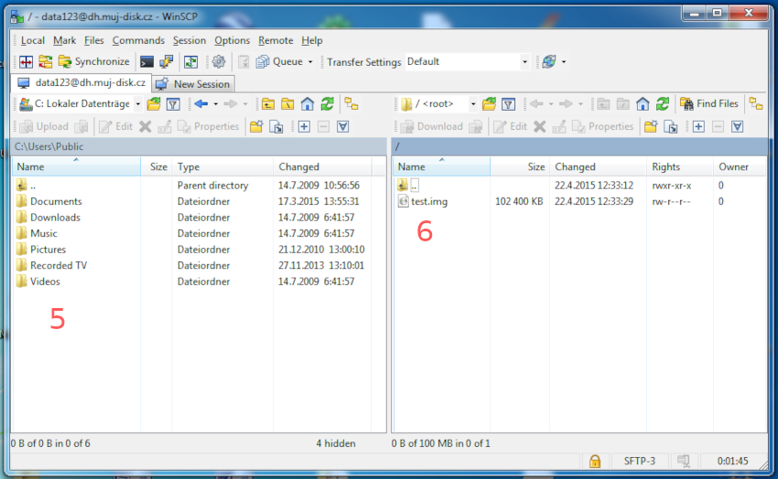Select the test.img file in the remote panel
This screenshot has width=778, height=479.
pos(429,201)
